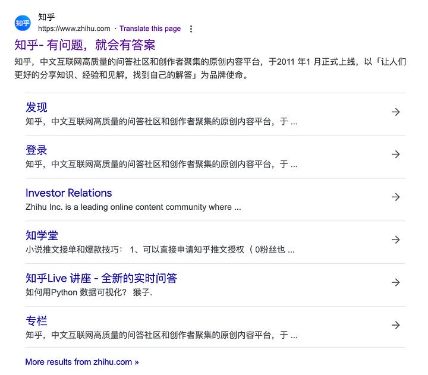The width and height of the screenshot is (428, 375).
Task: Click the arrow beside 专栏 sitelink
Action: click(x=395, y=324)
